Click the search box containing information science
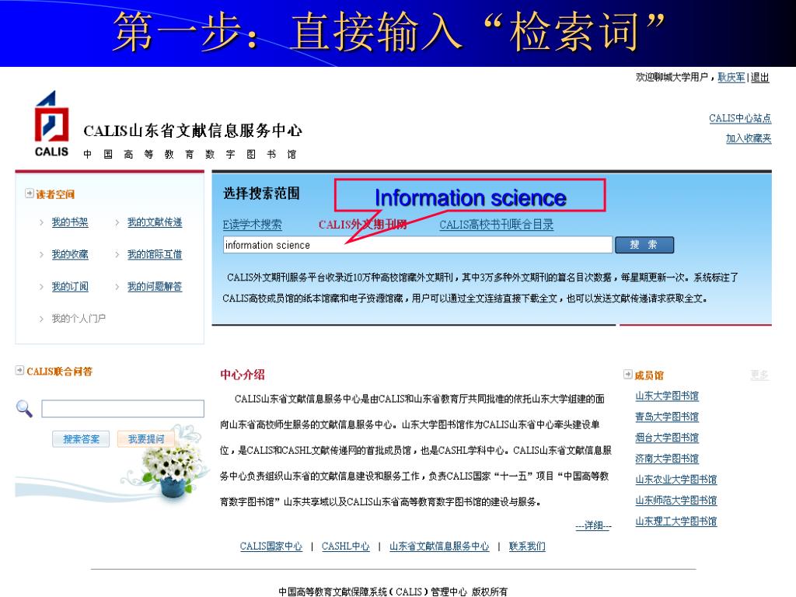The width and height of the screenshot is (796, 597). pos(417,245)
